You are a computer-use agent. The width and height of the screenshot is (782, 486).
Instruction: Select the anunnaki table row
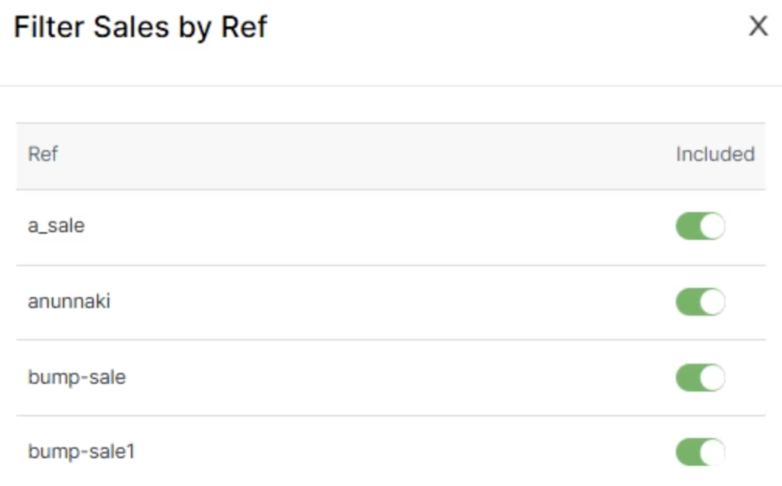tap(348, 302)
